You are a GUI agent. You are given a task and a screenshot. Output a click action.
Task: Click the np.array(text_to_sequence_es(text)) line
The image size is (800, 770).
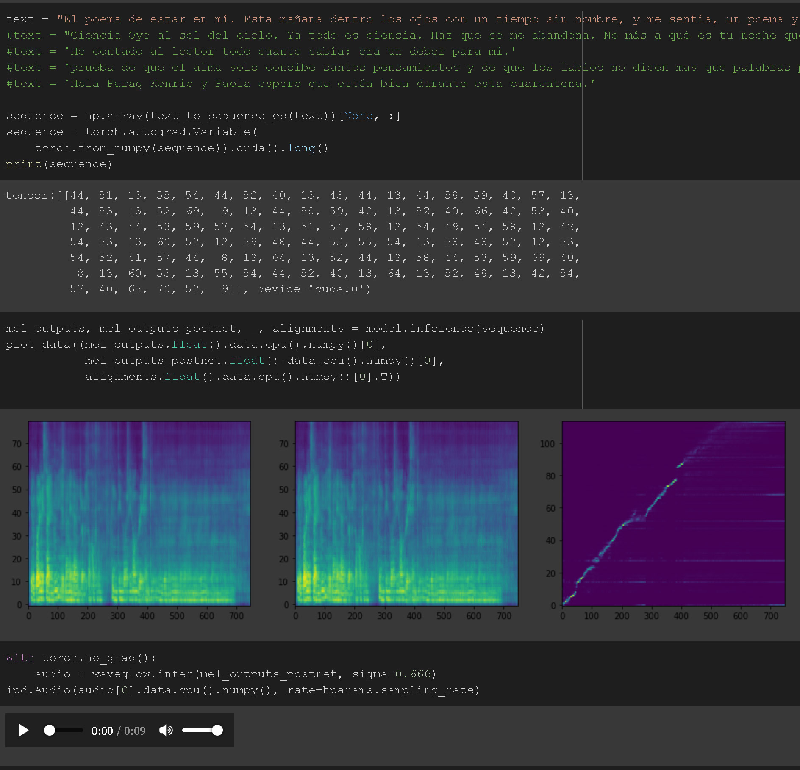point(203,116)
